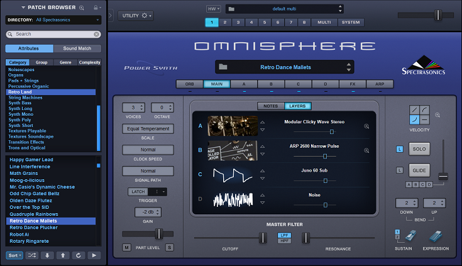The width and height of the screenshot is (462, 266).
Task: Click the Sustain pedal icon
Action: coord(410,236)
